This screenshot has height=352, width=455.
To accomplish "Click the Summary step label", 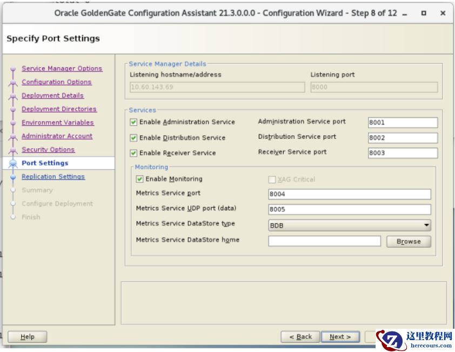I will point(37,190).
